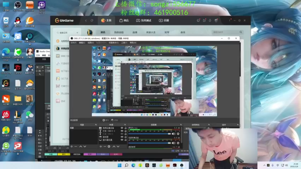Open League of Legends logo in WeGame
This screenshot has height=169, width=301.
(90, 32)
